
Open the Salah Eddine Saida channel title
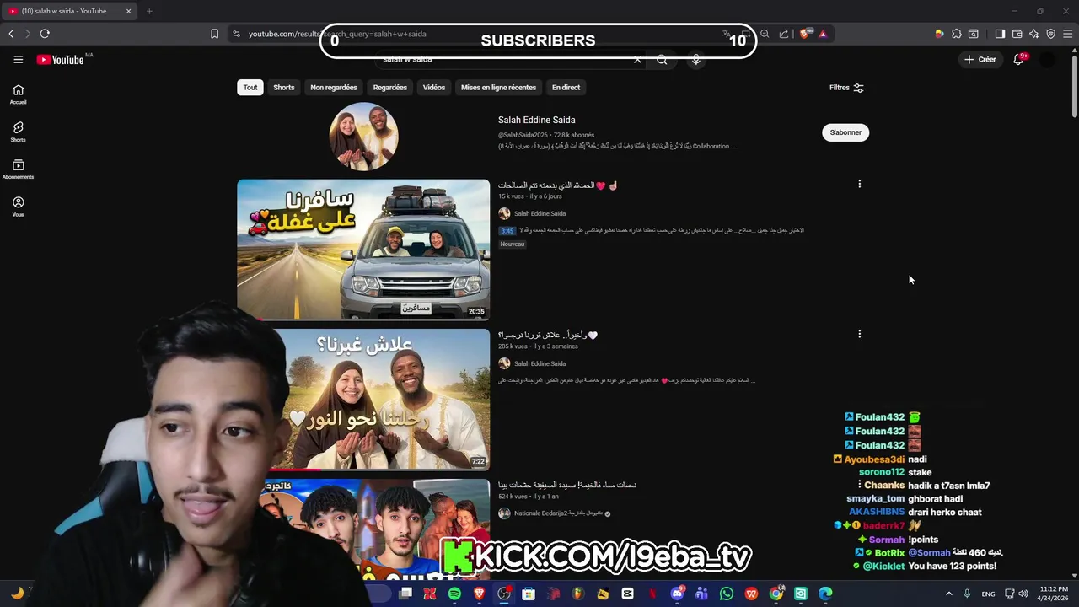pos(536,120)
